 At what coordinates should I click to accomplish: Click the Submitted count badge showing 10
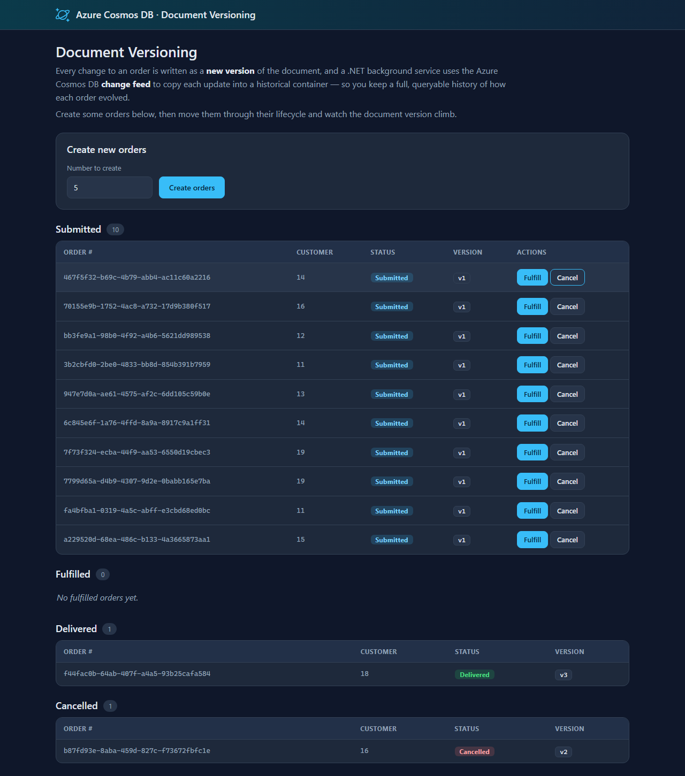115,229
